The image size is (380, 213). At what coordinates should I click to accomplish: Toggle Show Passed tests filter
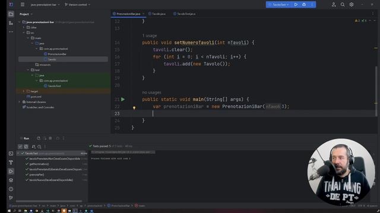(20, 147)
